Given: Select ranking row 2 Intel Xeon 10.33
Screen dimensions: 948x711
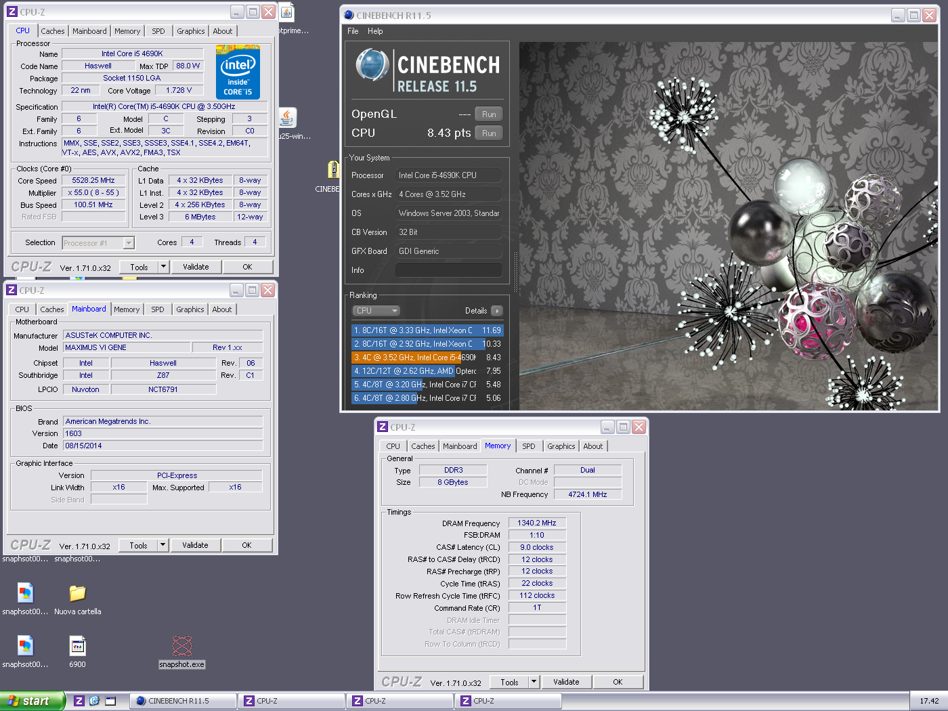Looking at the screenshot, I should click(427, 344).
